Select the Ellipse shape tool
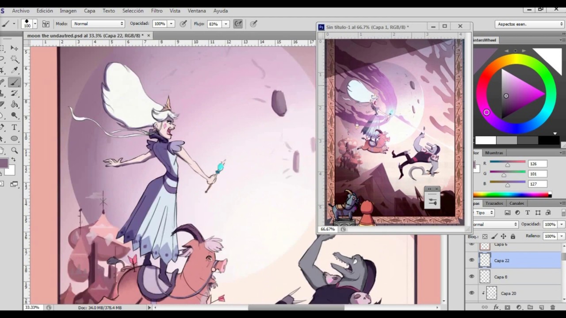 click(15, 139)
